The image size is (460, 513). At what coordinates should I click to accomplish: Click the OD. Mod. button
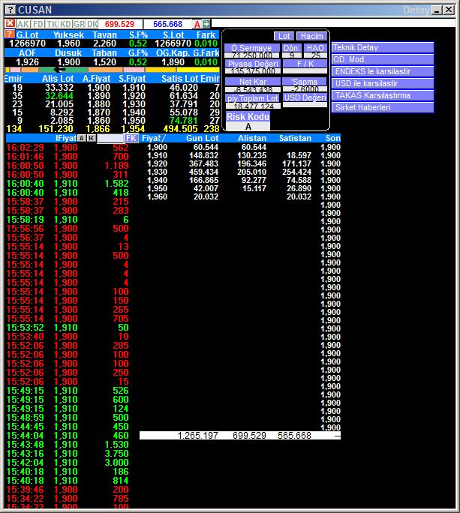383,59
